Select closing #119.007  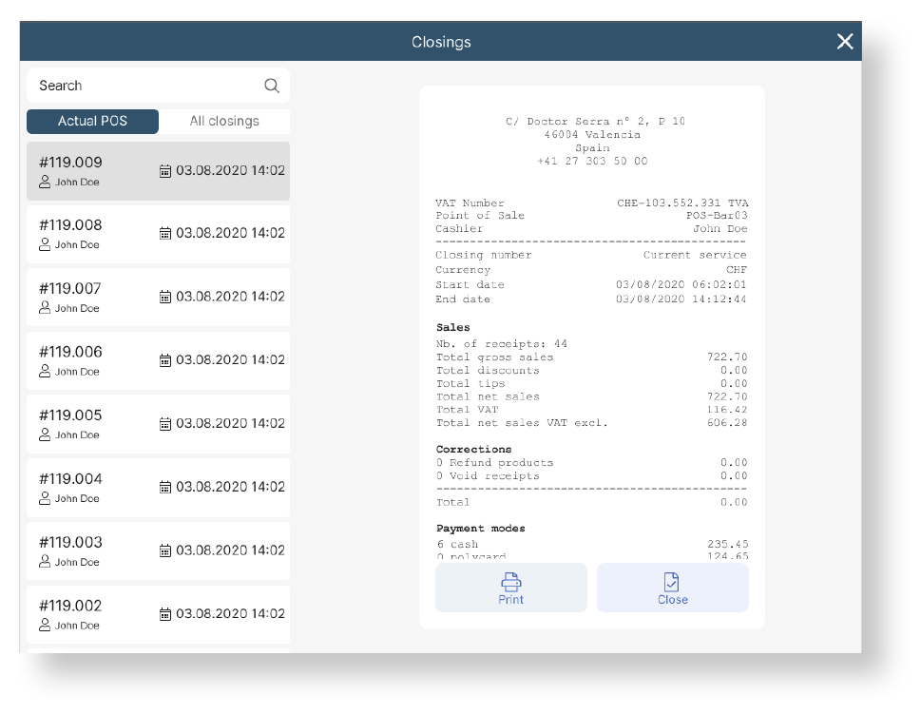[158, 298]
